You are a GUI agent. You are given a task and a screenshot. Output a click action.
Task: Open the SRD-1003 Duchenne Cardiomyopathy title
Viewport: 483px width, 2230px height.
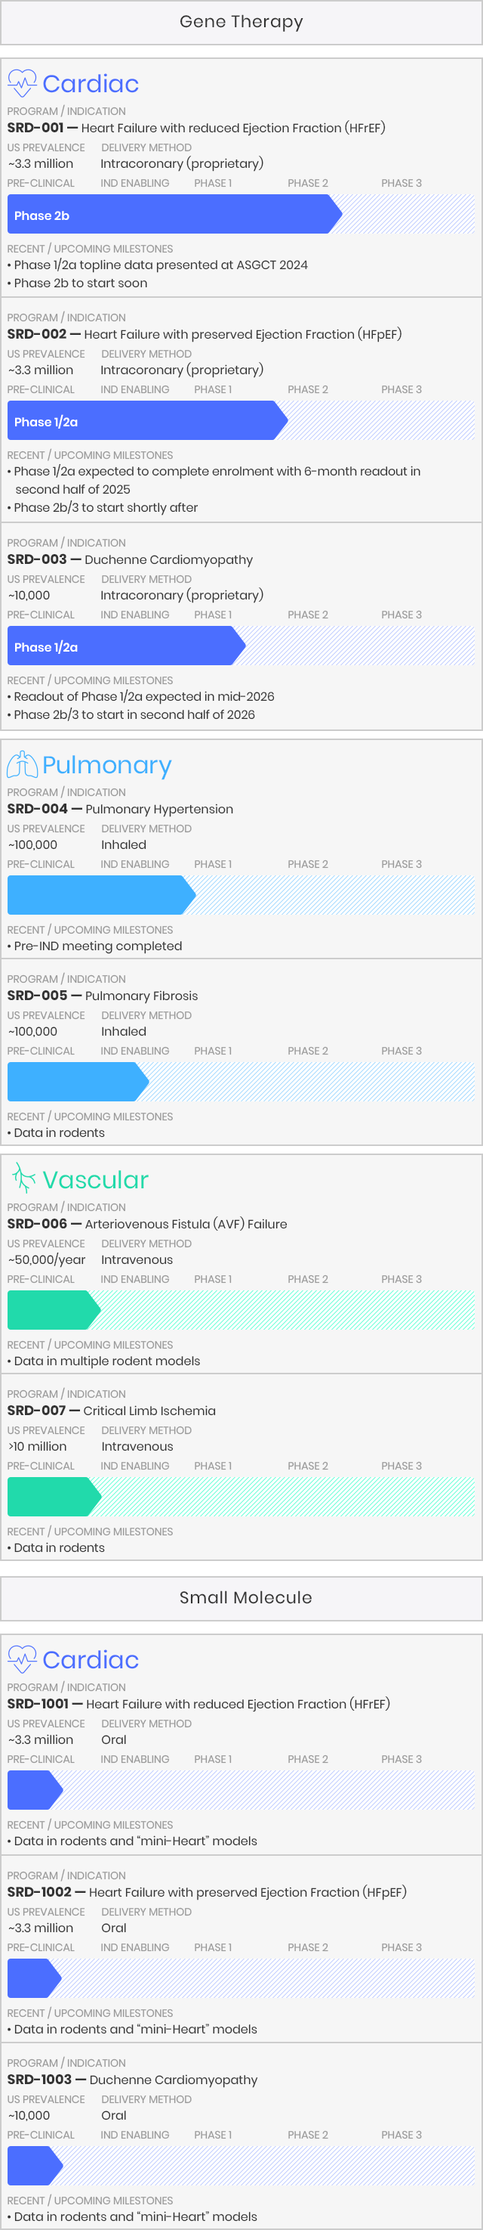point(132,2080)
